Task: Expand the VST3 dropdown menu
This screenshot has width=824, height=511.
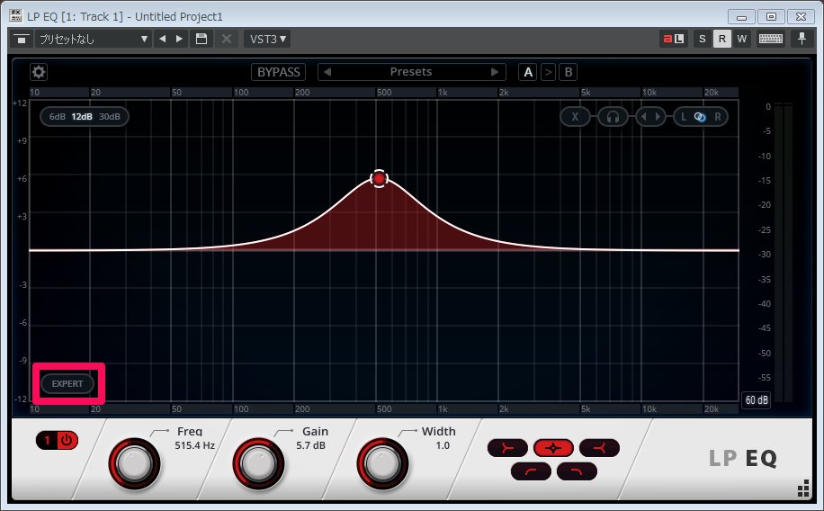Action: pos(267,39)
